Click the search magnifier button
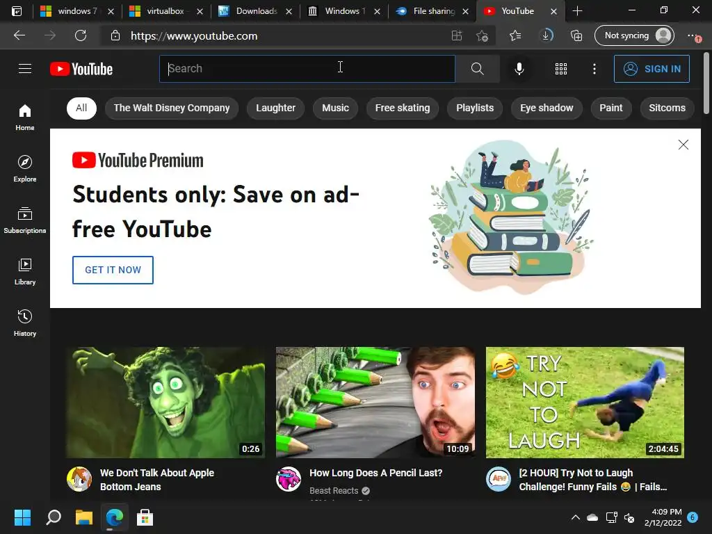Screen dimensions: 712x534 tap(477, 69)
